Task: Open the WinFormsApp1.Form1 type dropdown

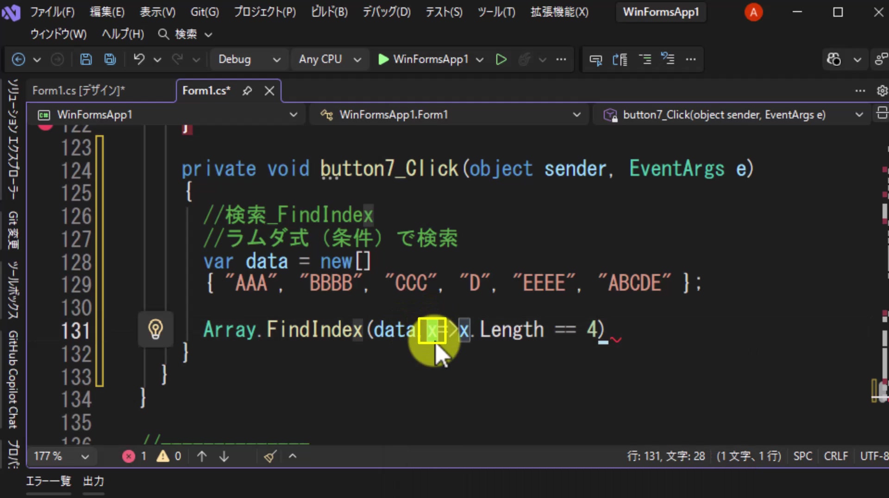Action: [x=450, y=115]
